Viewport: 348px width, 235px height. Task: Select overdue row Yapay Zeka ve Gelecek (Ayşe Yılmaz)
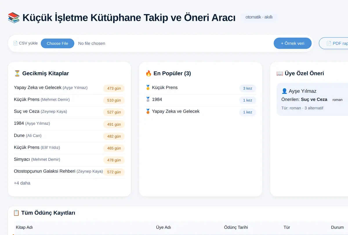click(x=69, y=88)
